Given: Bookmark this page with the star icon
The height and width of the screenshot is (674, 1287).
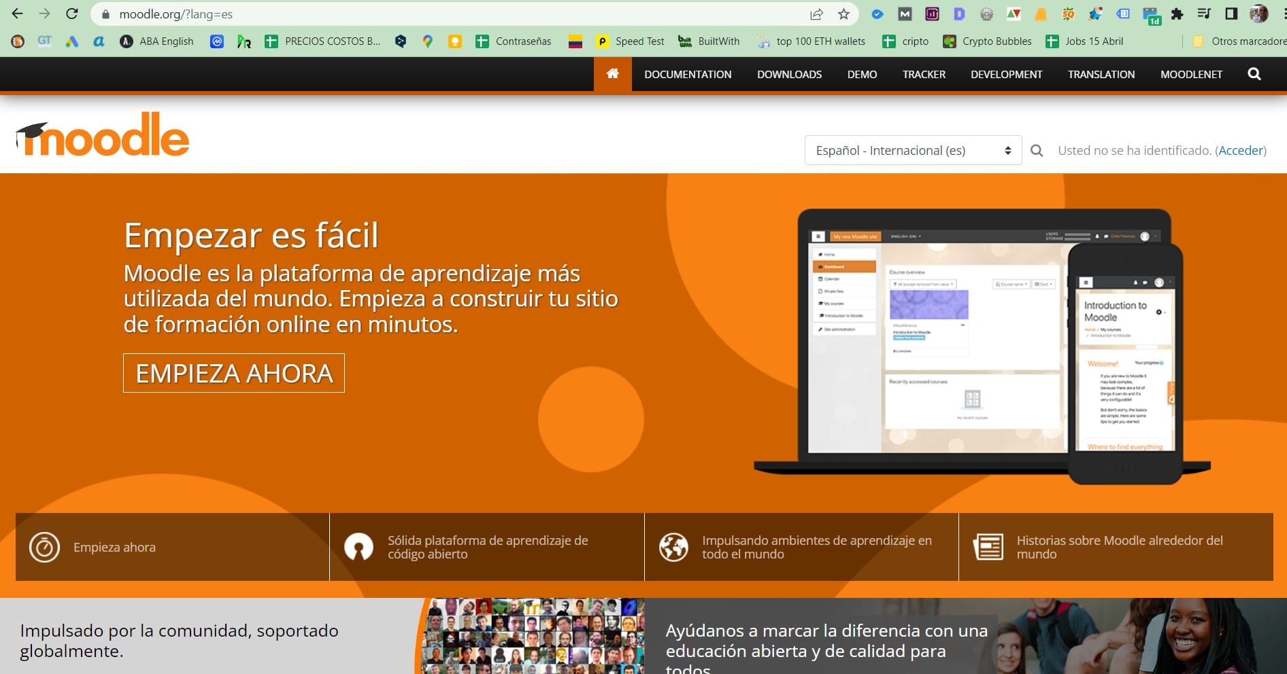Looking at the screenshot, I should pyautogui.click(x=843, y=14).
